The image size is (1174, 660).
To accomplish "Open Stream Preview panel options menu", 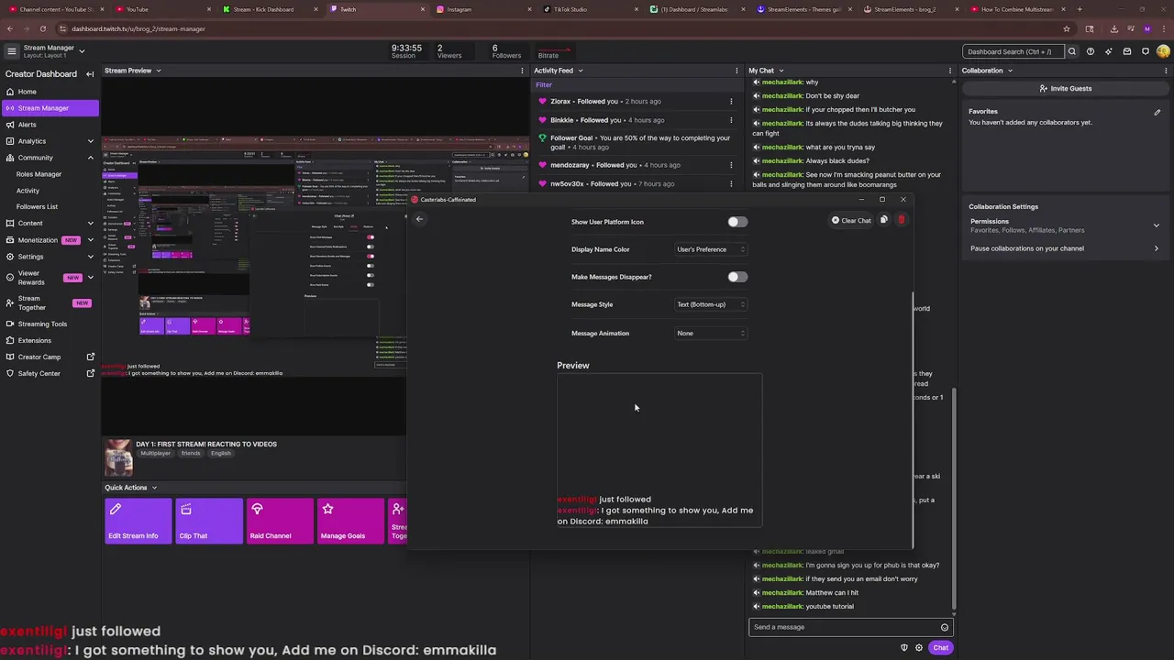I will tap(523, 71).
